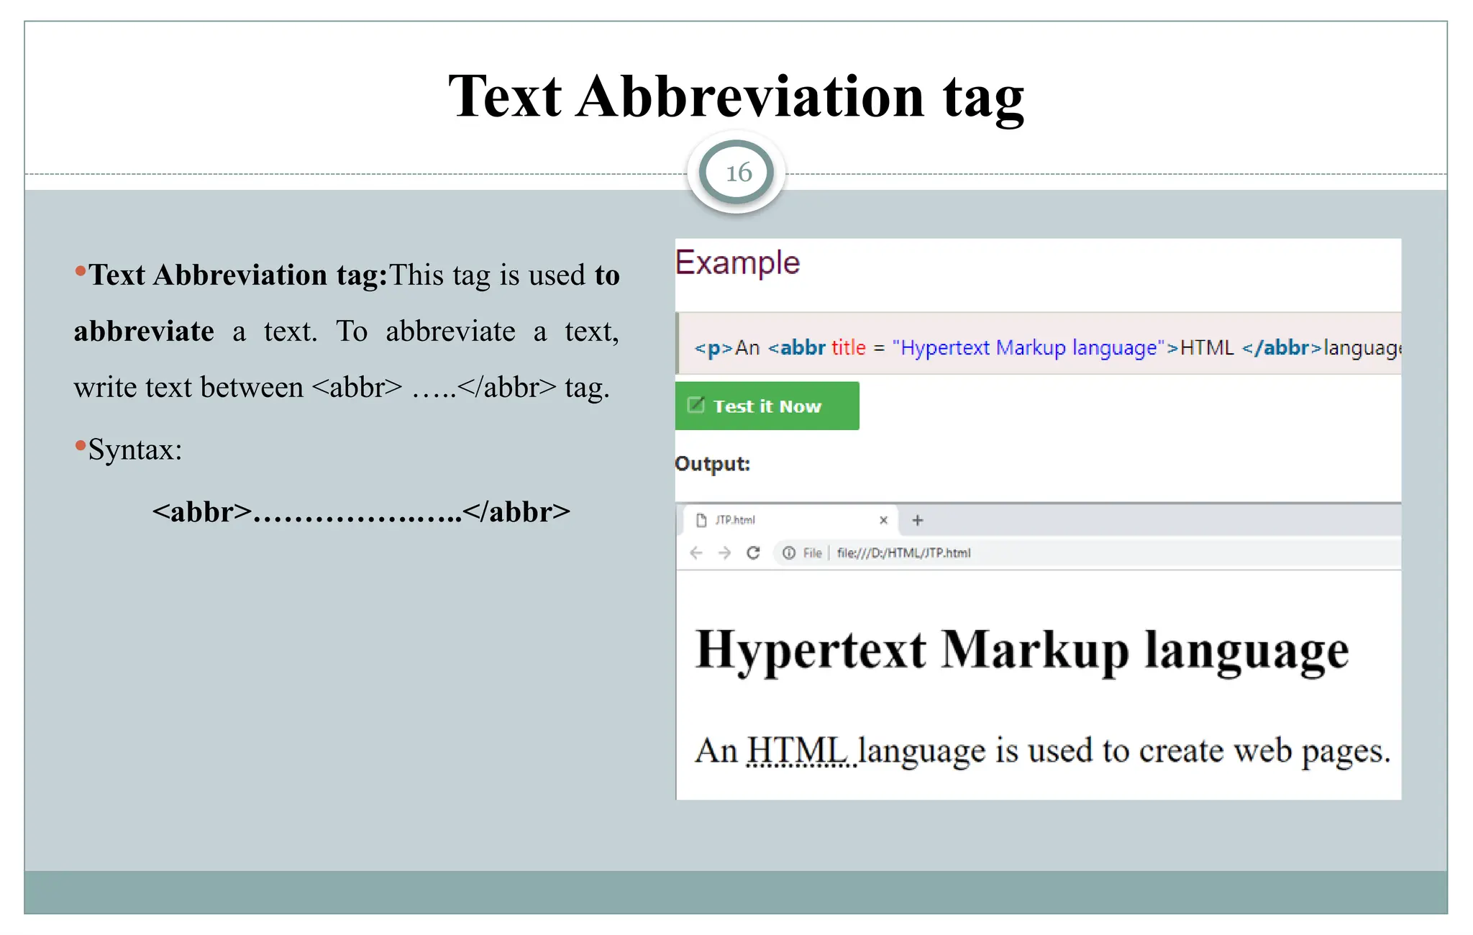Click the green Test it Now button
Viewport: 1473px width, 935px height.
pyautogui.click(x=767, y=406)
